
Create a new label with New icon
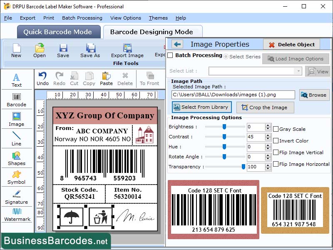tap(16, 51)
